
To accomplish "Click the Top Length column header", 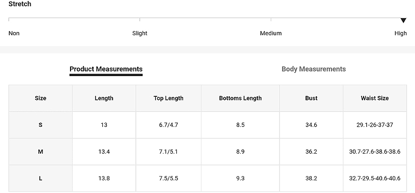I will [x=168, y=98].
